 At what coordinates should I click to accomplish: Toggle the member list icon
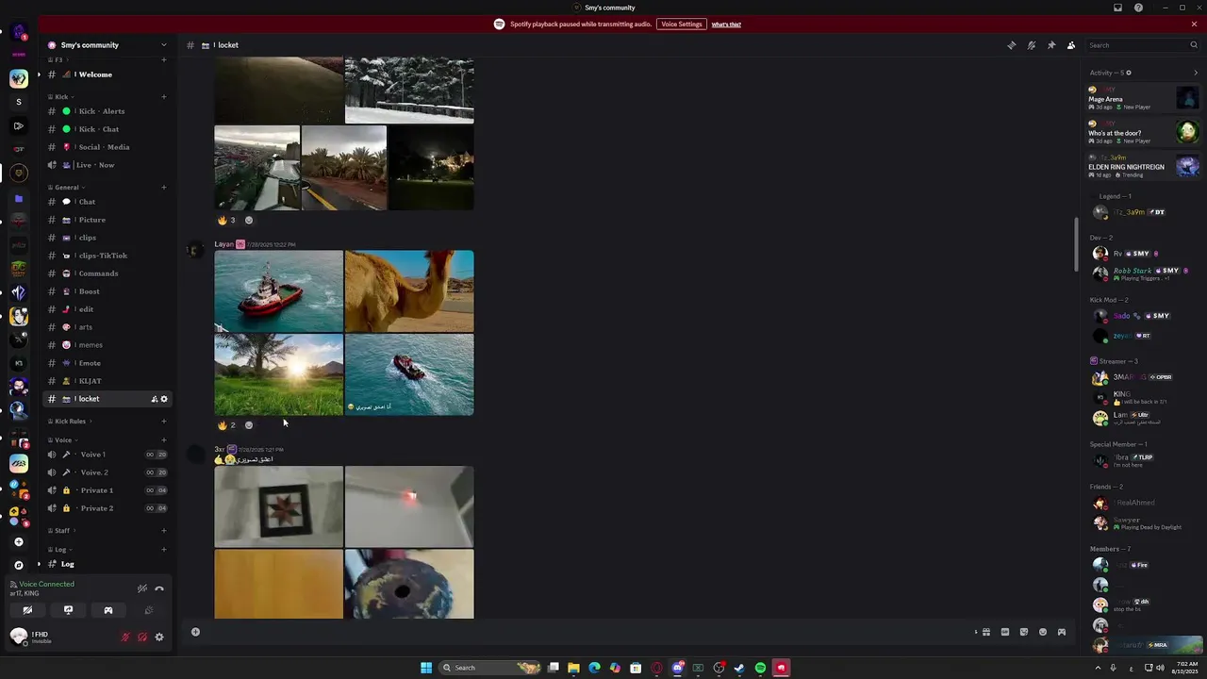[1071, 45]
